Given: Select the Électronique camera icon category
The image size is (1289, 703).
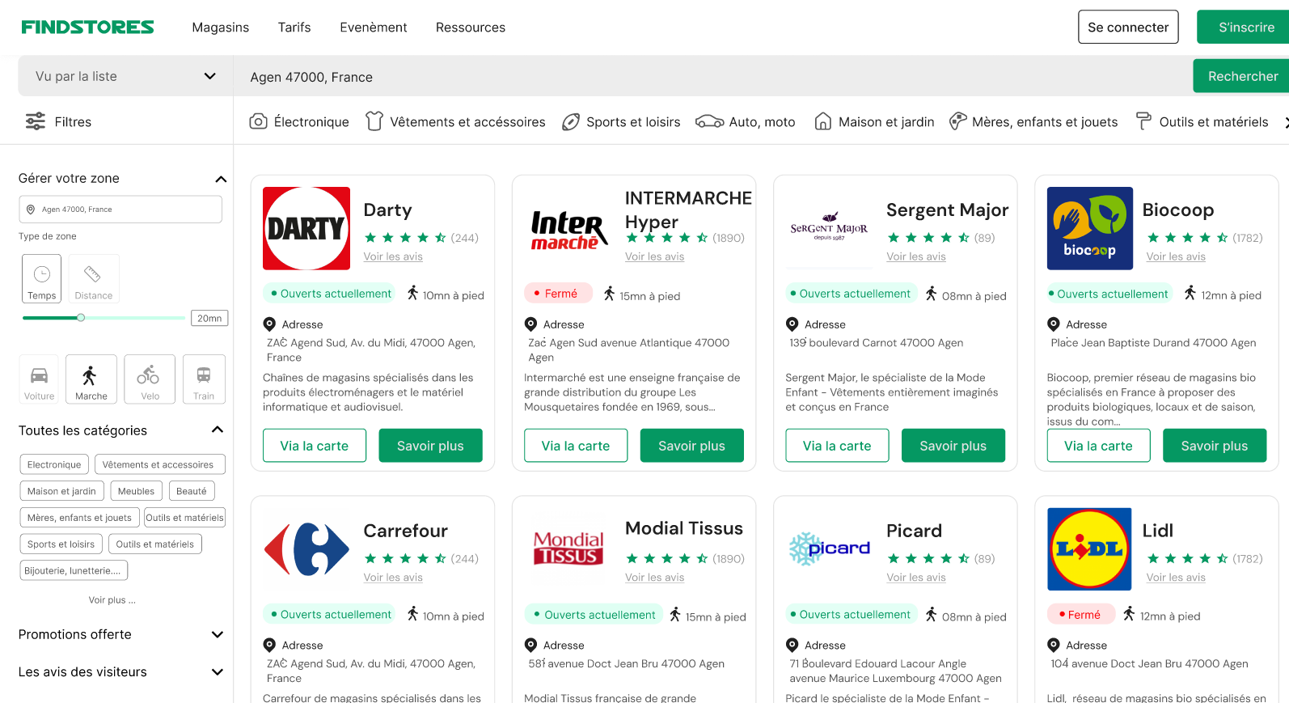Looking at the screenshot, I should [x=258, y=121].
